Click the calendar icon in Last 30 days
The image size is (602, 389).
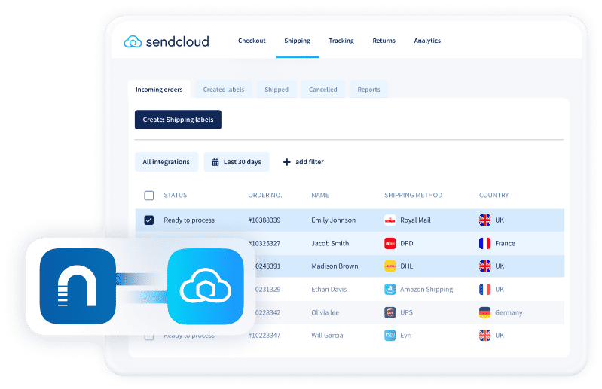215,162
